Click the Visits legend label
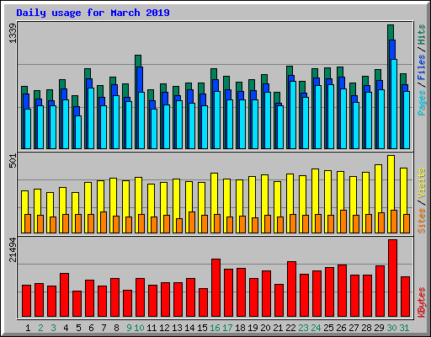The width and height of the screenshot is (431, 337). click(421, 184)
